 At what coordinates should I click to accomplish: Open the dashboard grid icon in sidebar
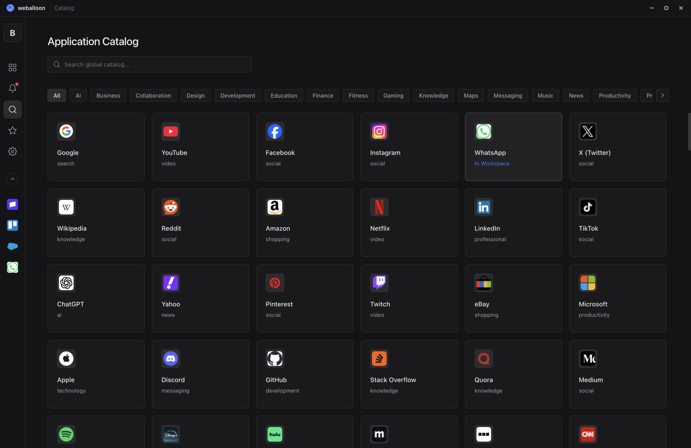click(x=12, y=68)
